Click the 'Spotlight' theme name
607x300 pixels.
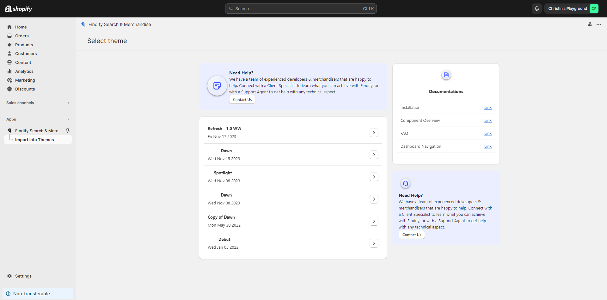point(223,173)
